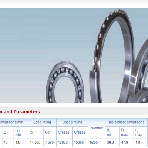Viewport: 148px width, 148px height.
Task: Select the 'r1,2 min' header cell
Action: coord(21,132)
